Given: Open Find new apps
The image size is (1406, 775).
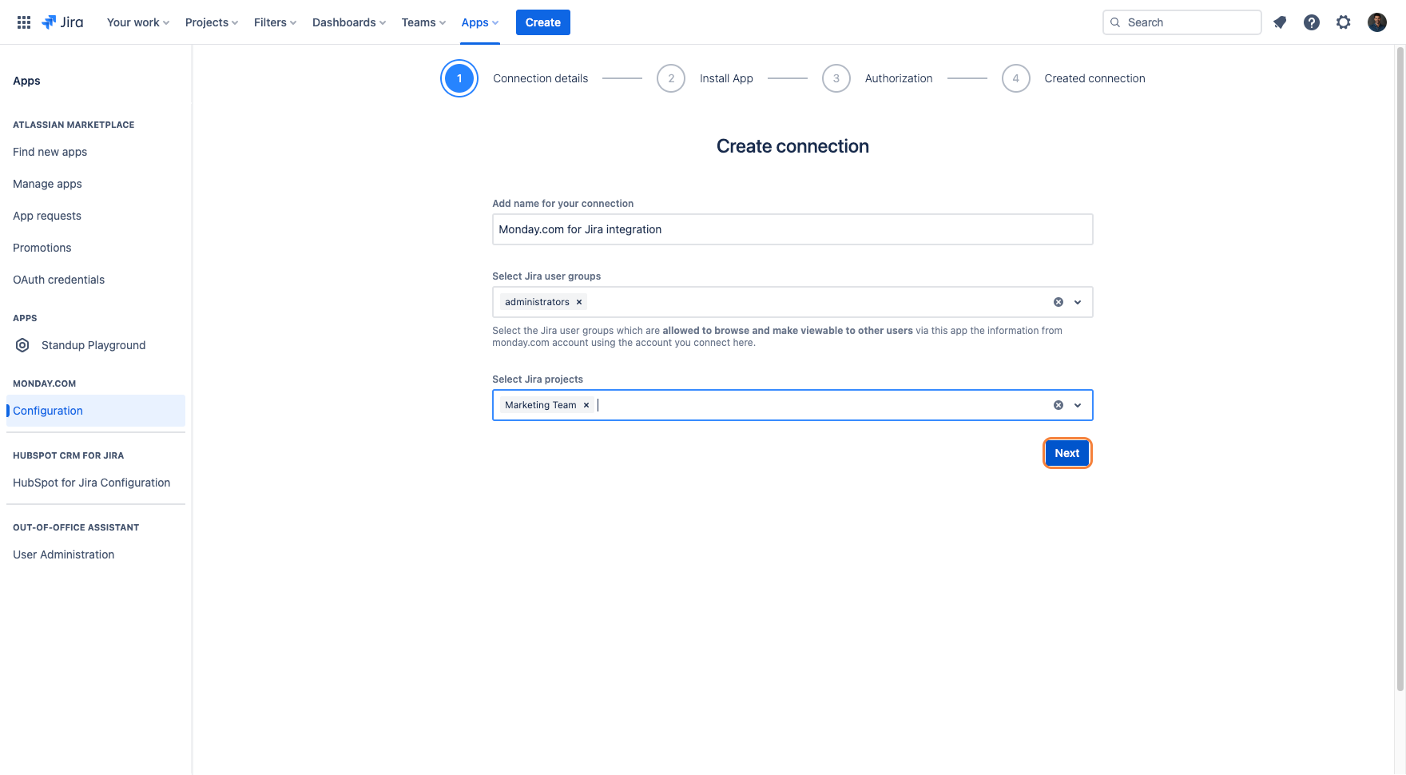Looking at the screenshot, I should click(50, 152).
